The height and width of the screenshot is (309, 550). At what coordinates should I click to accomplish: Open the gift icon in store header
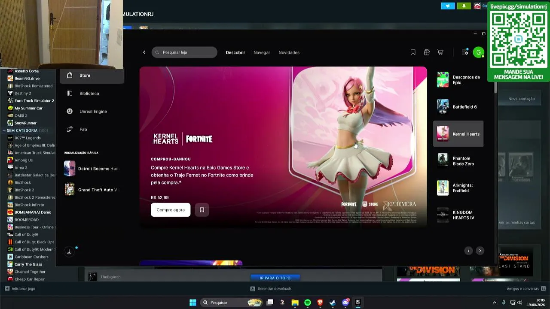(x=427, y=52)
